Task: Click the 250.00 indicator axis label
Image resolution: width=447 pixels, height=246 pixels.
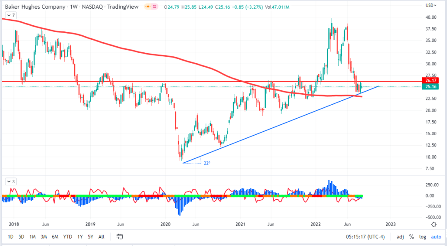Action: tap(432, 185)
